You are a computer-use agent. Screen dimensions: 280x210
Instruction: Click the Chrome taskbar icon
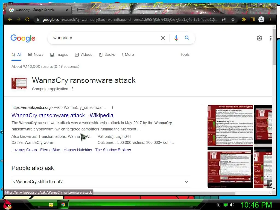[63, 205]
